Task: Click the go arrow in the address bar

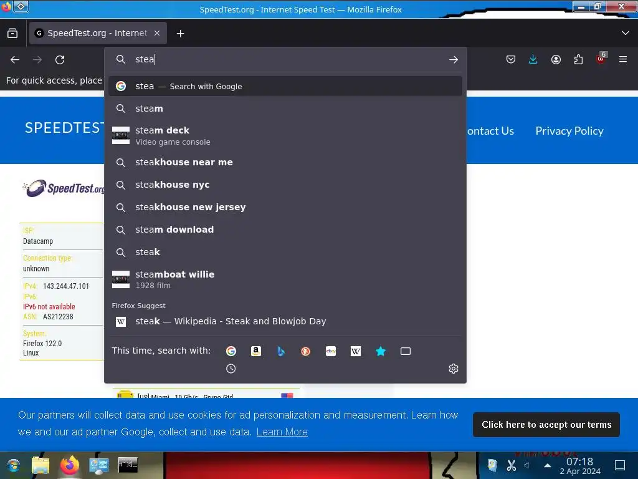Action: pyautogui.click(x=454, y=60)
